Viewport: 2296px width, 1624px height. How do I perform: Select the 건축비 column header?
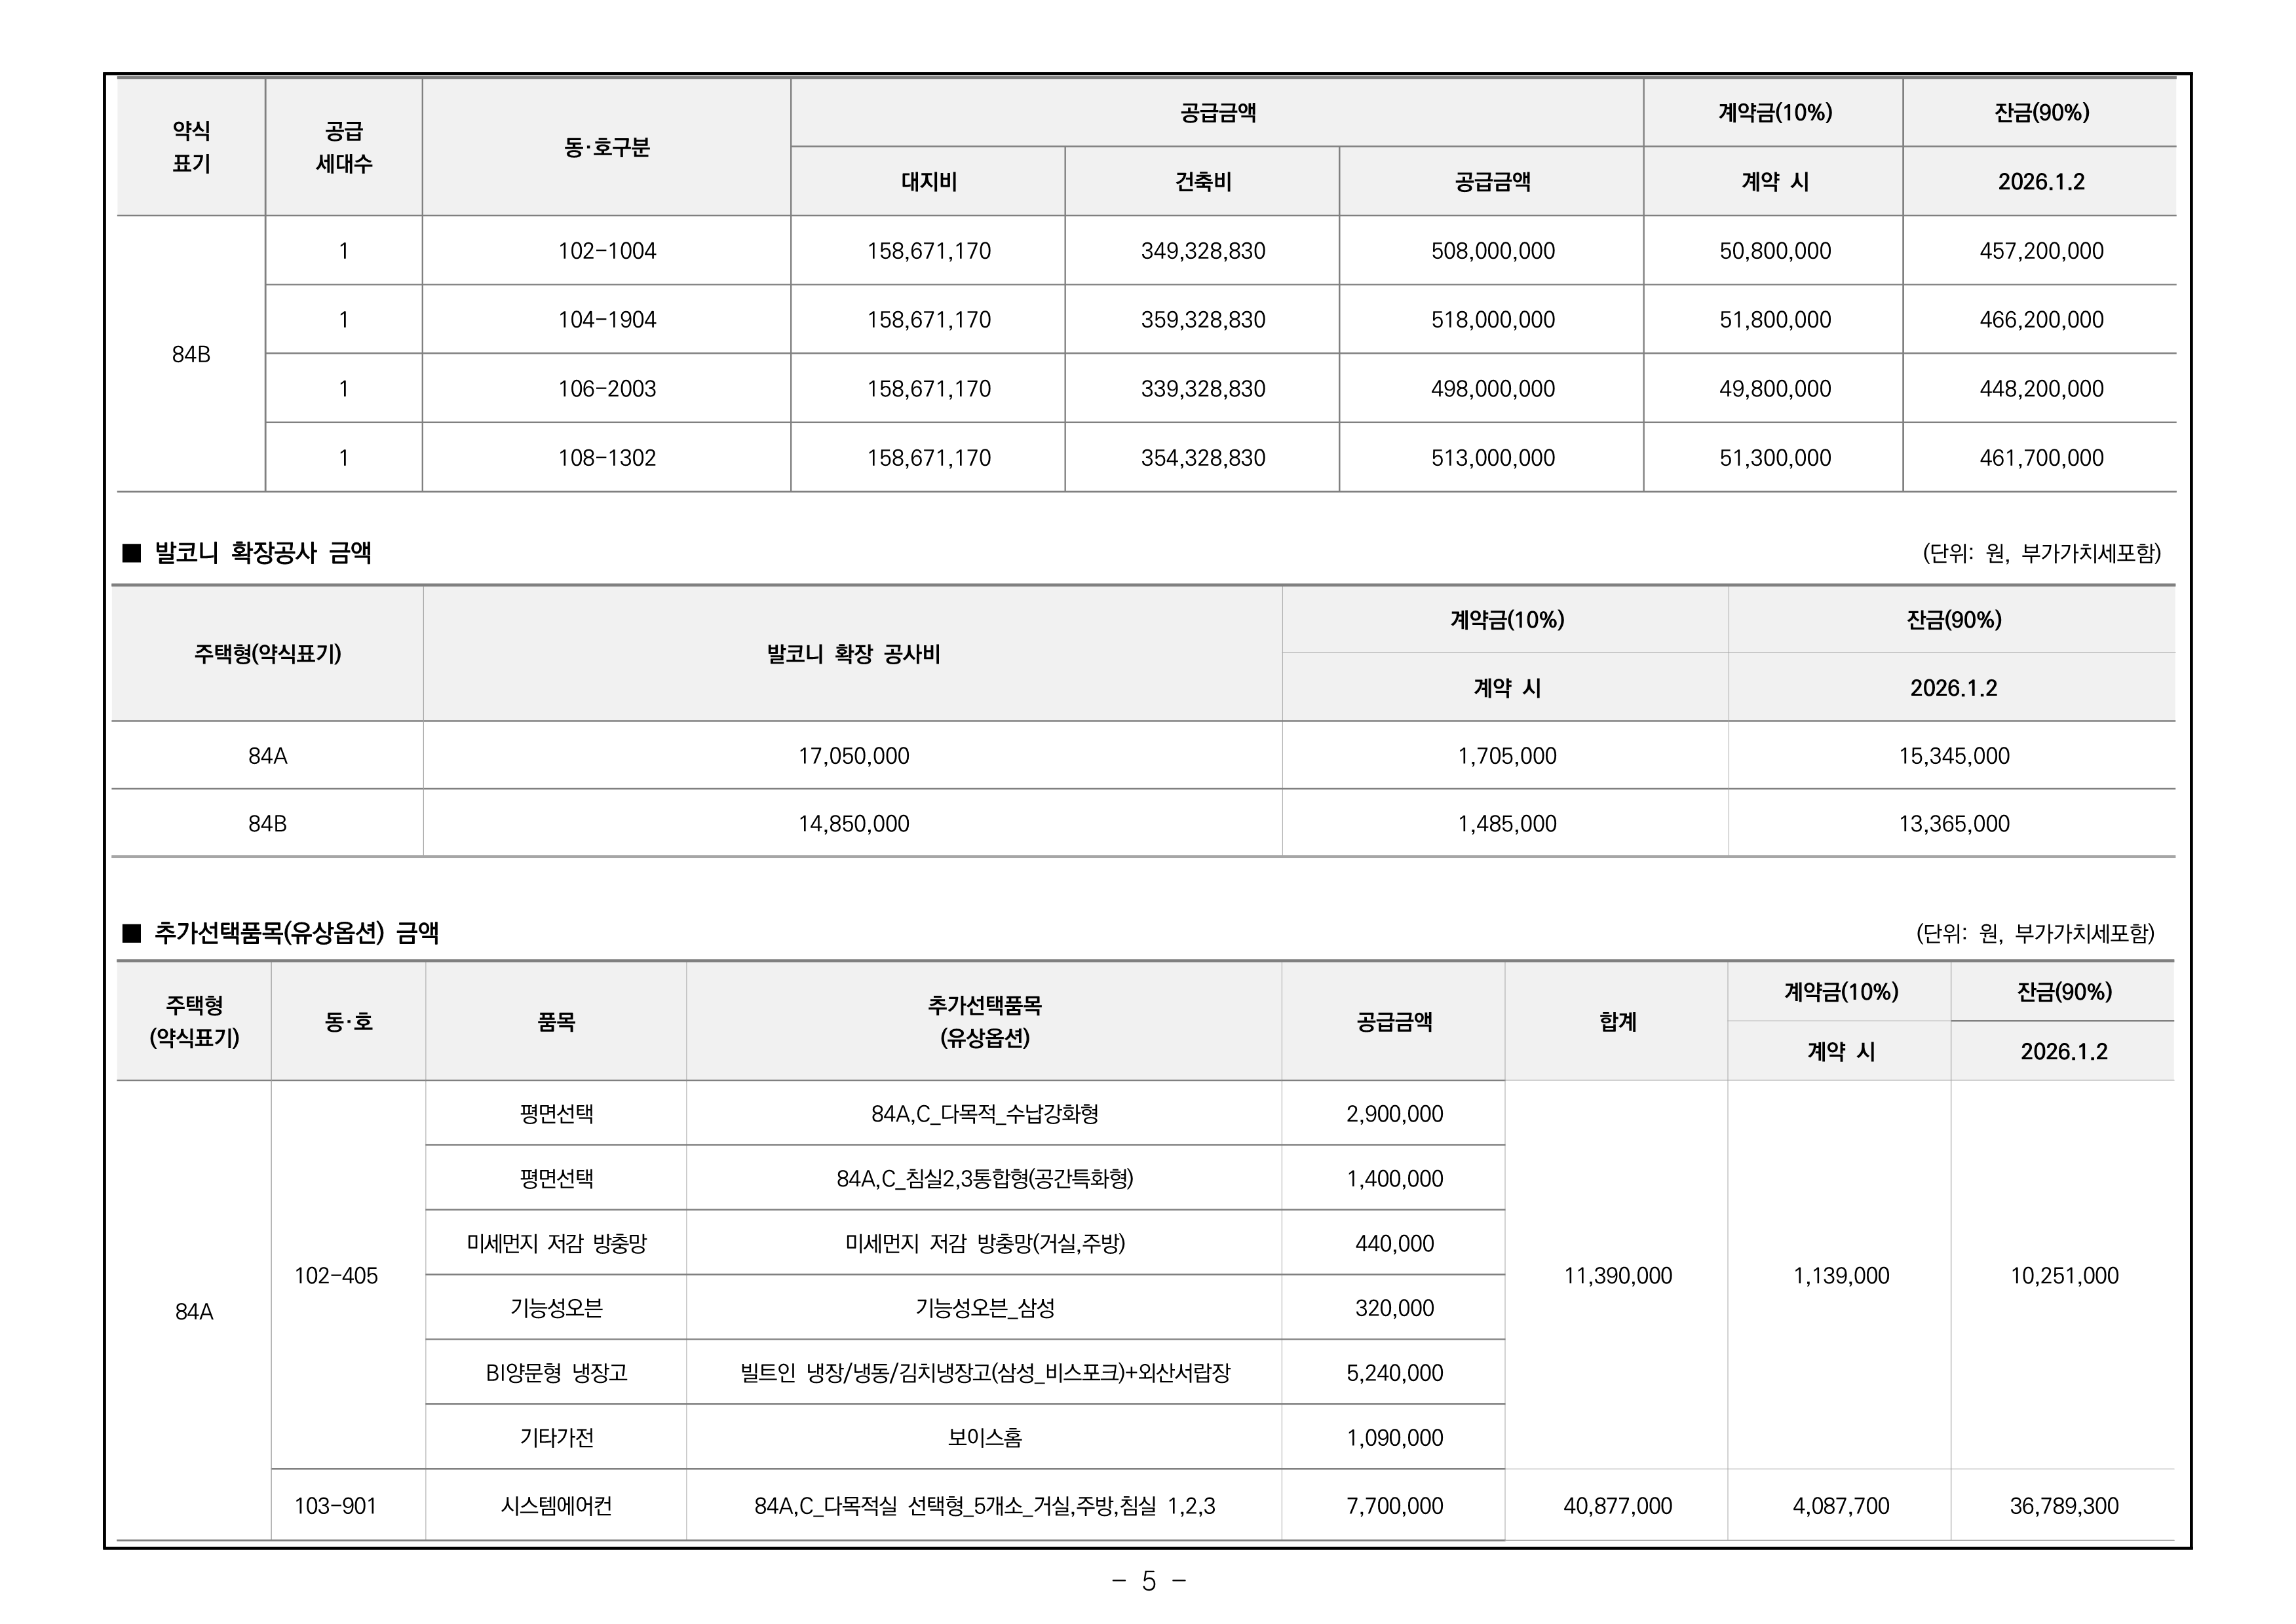click(x=1202, y=182)
